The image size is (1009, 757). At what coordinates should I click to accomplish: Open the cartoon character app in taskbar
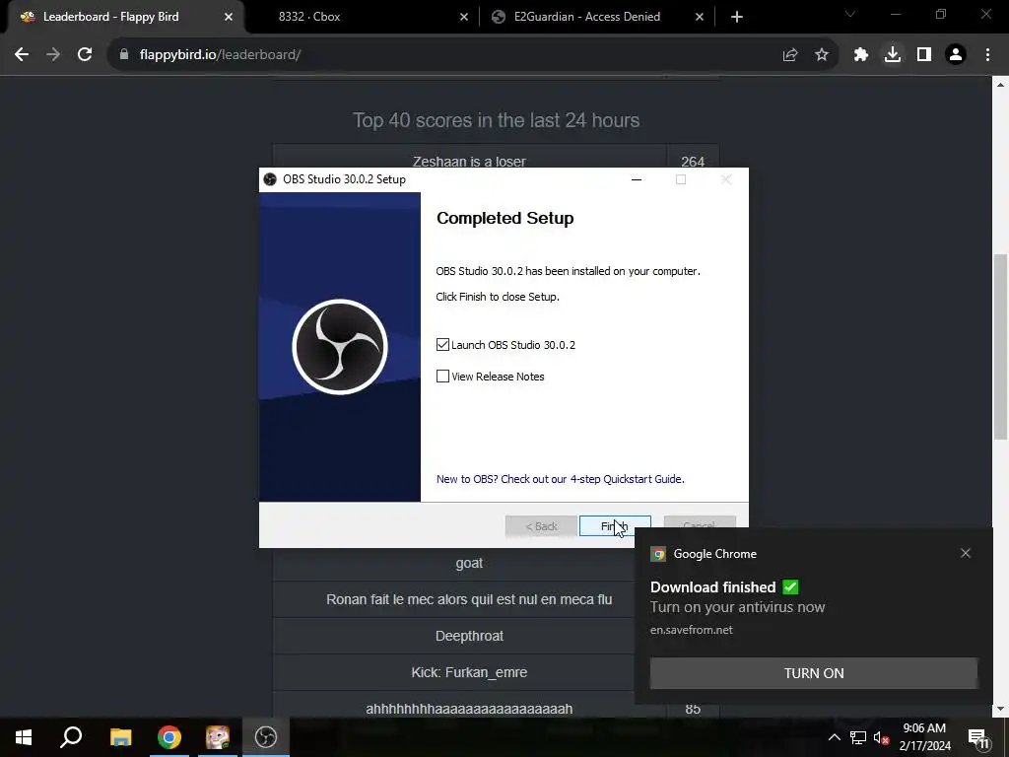(218, 737)
